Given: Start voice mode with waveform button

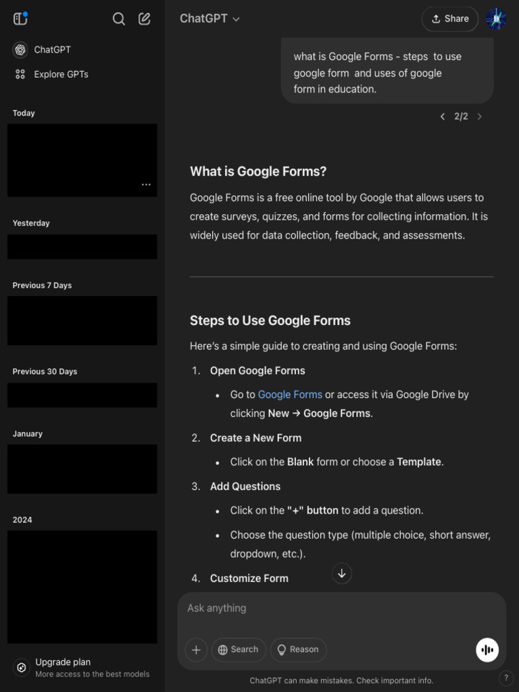Looking at the screenshot, I should click(487, 649).
